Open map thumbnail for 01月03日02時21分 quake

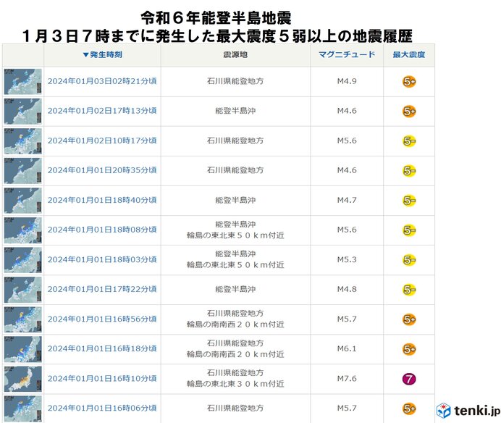22,82
